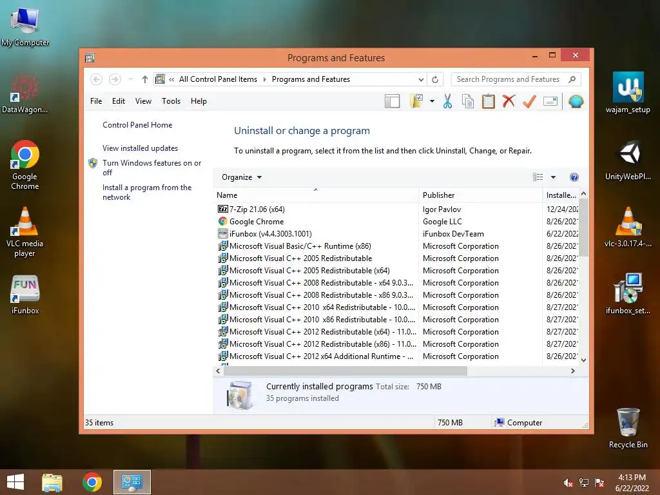Open the recent locations dropdown arrow

point(130,79)
